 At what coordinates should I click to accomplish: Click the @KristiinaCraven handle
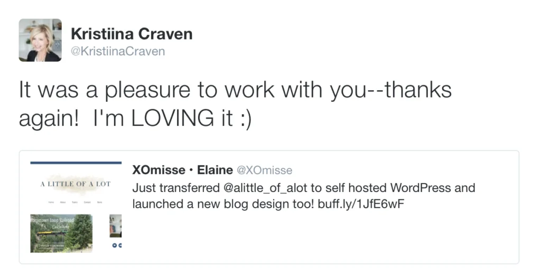click(118, 51)
